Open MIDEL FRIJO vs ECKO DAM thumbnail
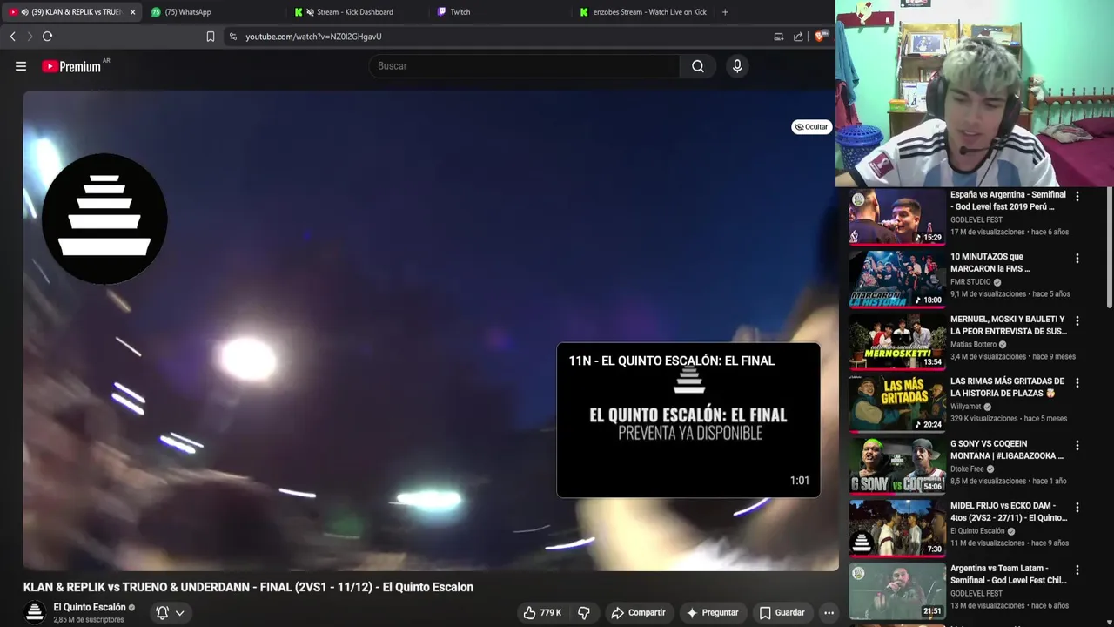This screenshot has height=627, width=1114. click(897, 529)
